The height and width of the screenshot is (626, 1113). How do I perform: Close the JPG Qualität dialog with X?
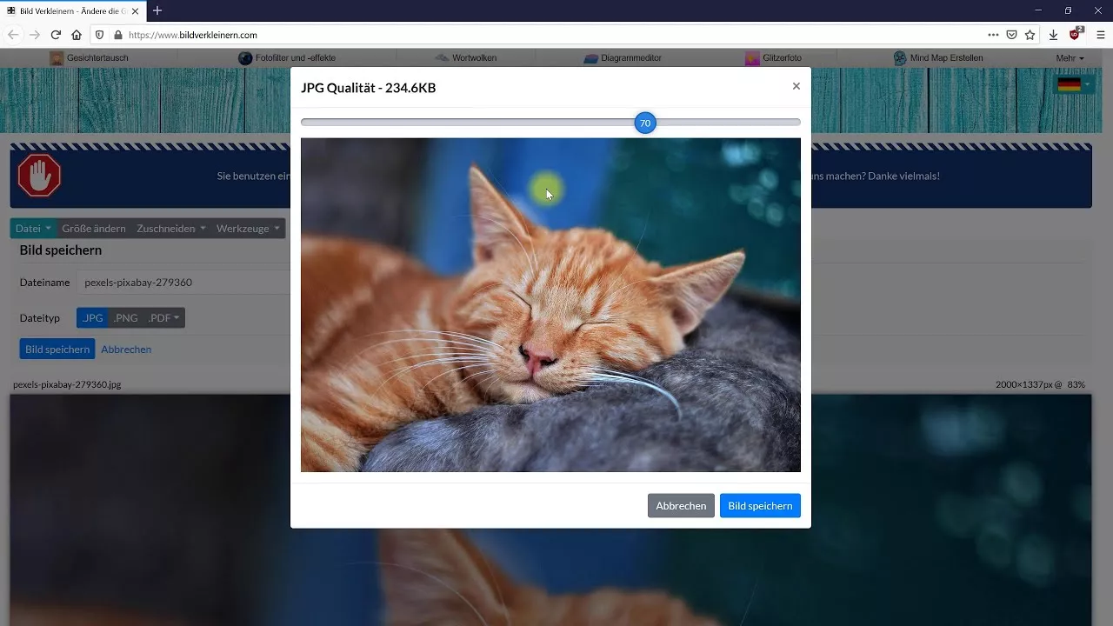click(x=796, y=86)
